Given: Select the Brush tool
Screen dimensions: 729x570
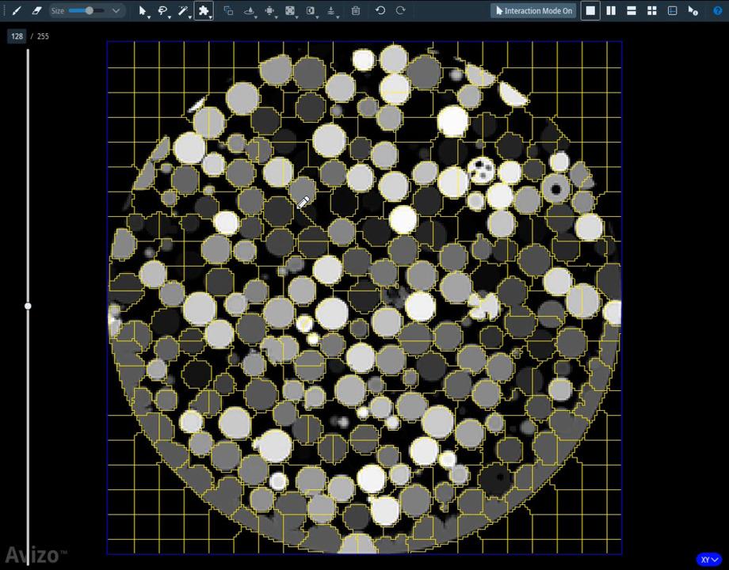Looking at the screenshot, I should tap(16, 11).
